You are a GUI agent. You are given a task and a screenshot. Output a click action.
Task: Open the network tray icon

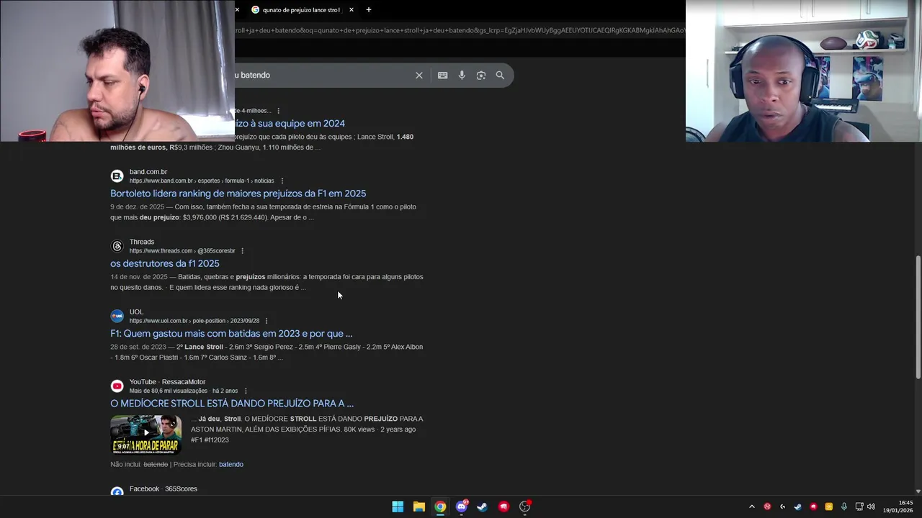[x=859, y=506]
